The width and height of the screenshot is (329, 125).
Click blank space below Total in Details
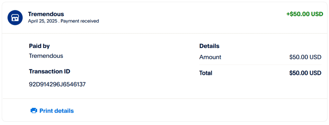(260, 88)
